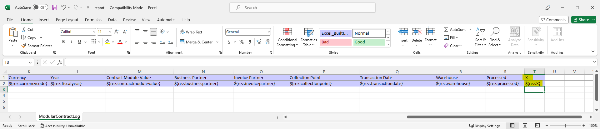This screenshot has height=129, width=600.
Task: Click Accounting Number Format dollar icon
Action: coord(229,42)
